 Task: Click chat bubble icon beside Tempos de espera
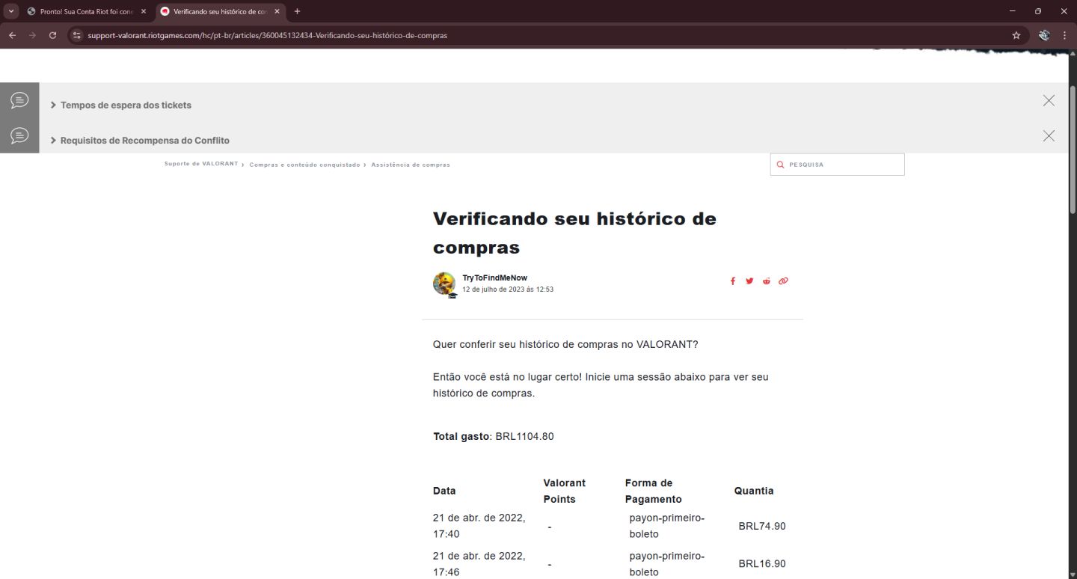(x=19, y=100)
